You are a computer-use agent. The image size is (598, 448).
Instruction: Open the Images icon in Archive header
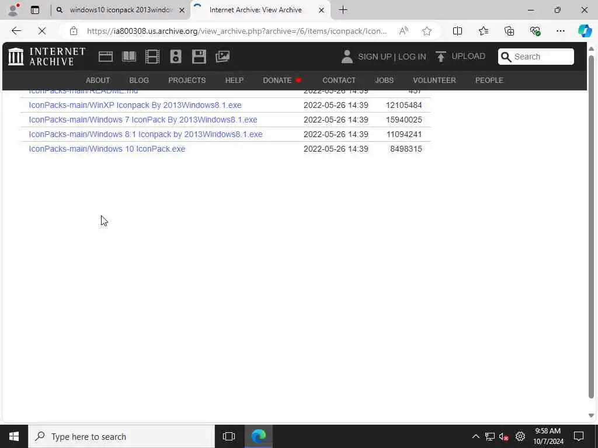tap(222, 57)
